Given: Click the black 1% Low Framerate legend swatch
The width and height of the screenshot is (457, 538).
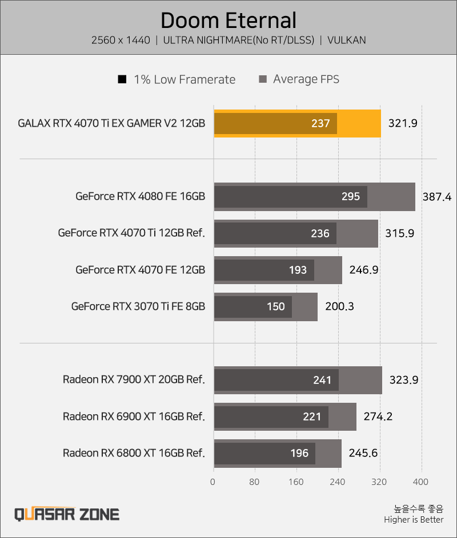Looking at the screenshot, I should (x=122, y=79).
